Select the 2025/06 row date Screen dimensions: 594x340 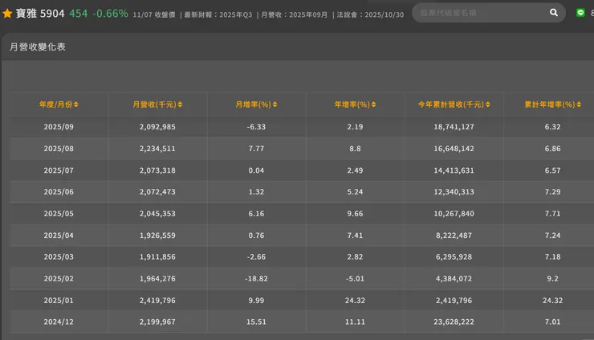click(x=59, y=191)
